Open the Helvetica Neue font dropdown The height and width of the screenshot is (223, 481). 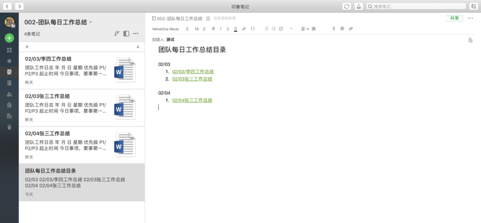click(170, 29)
